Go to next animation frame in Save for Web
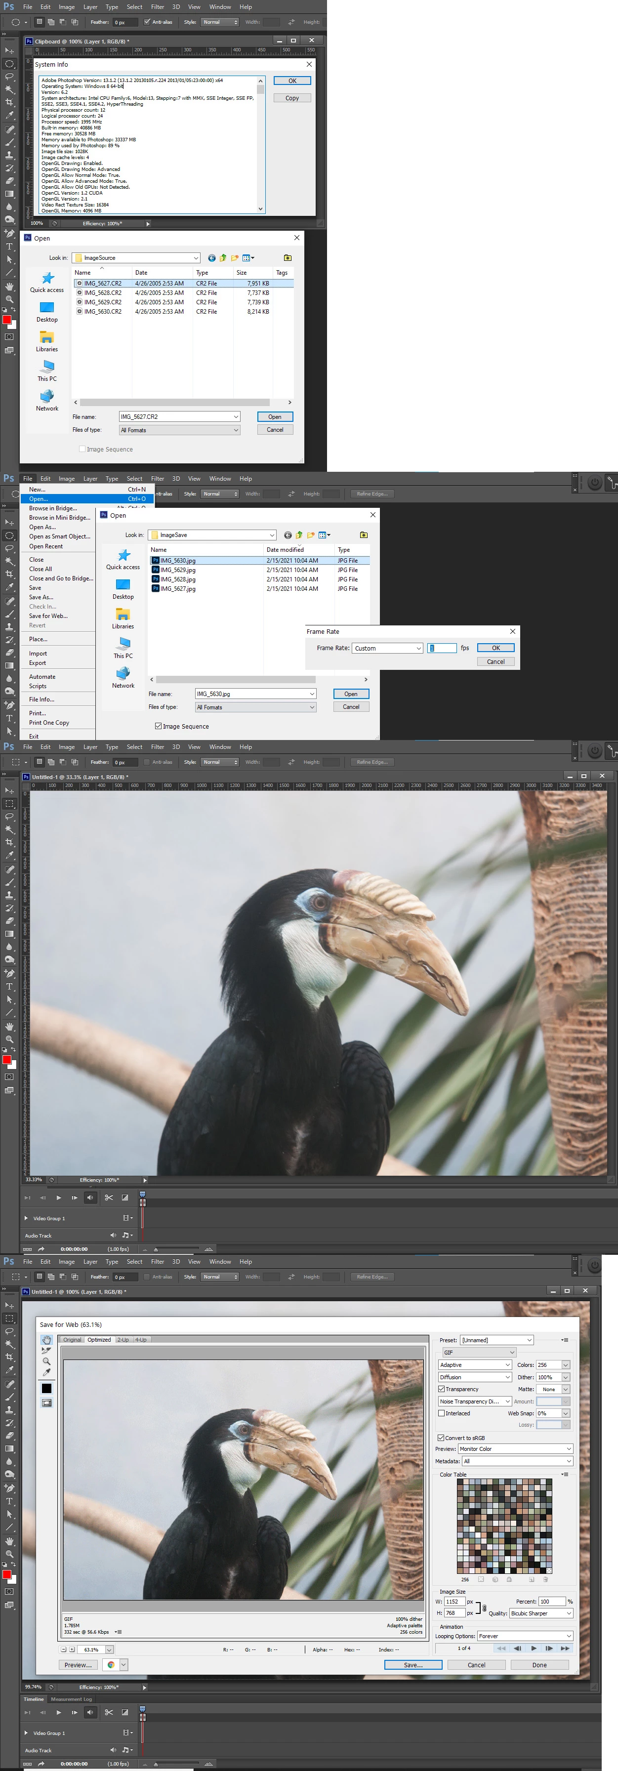The width and height of the screenshot is (618, 1771). (548, 1648)
